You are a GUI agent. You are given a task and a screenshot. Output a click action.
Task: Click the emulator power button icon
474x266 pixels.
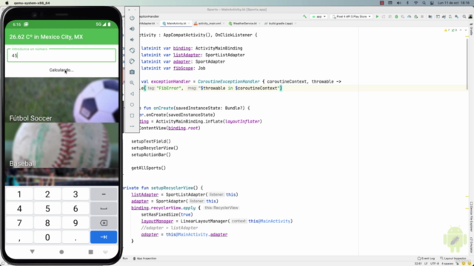click(x=132, y=18)
